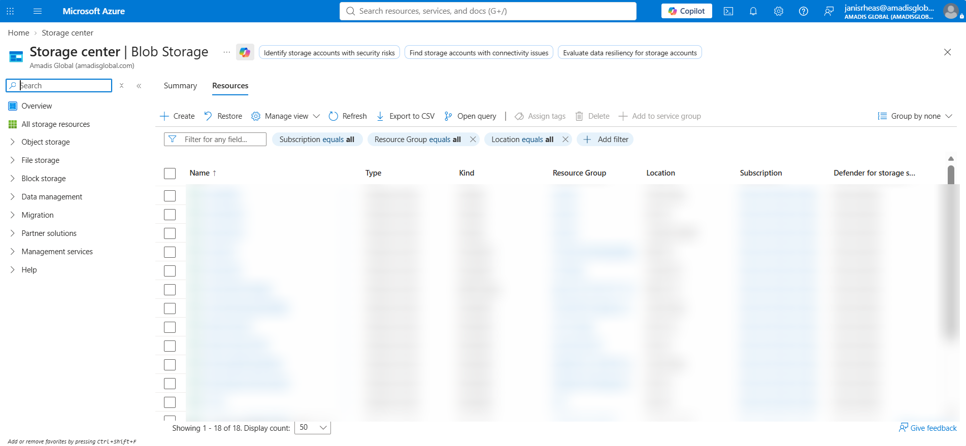
Task: Click the Assign tags icon
Action: 519,116
